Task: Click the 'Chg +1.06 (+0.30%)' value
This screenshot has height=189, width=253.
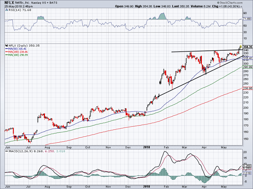Action: pos(226,6)
